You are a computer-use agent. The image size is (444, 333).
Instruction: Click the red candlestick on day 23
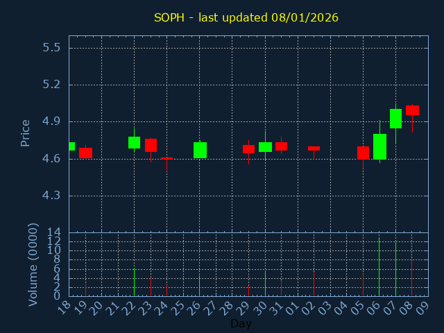151,145
